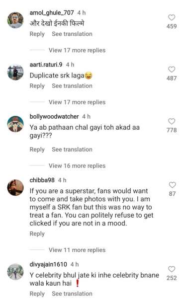This screenshot has height=306, width=186.
Task: Like aarti.raturi.9's comment heart
Action: (172, 70)
